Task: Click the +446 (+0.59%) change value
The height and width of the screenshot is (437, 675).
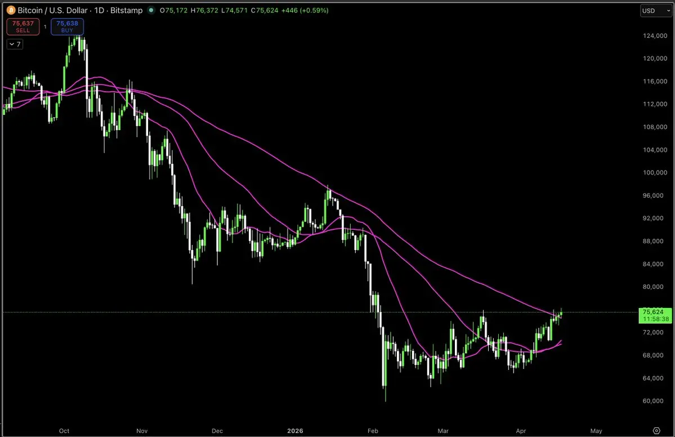Action: [x=305, y=10]
